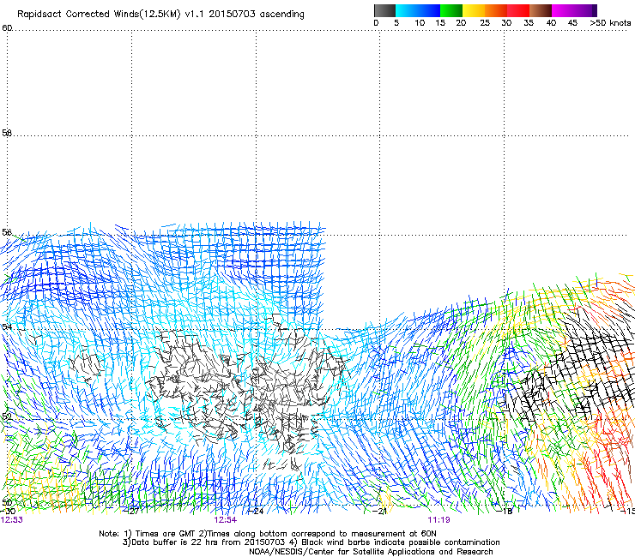
Task: Click the longitude label '-21'
Action: pyautogui.click(x=380, y=512)
